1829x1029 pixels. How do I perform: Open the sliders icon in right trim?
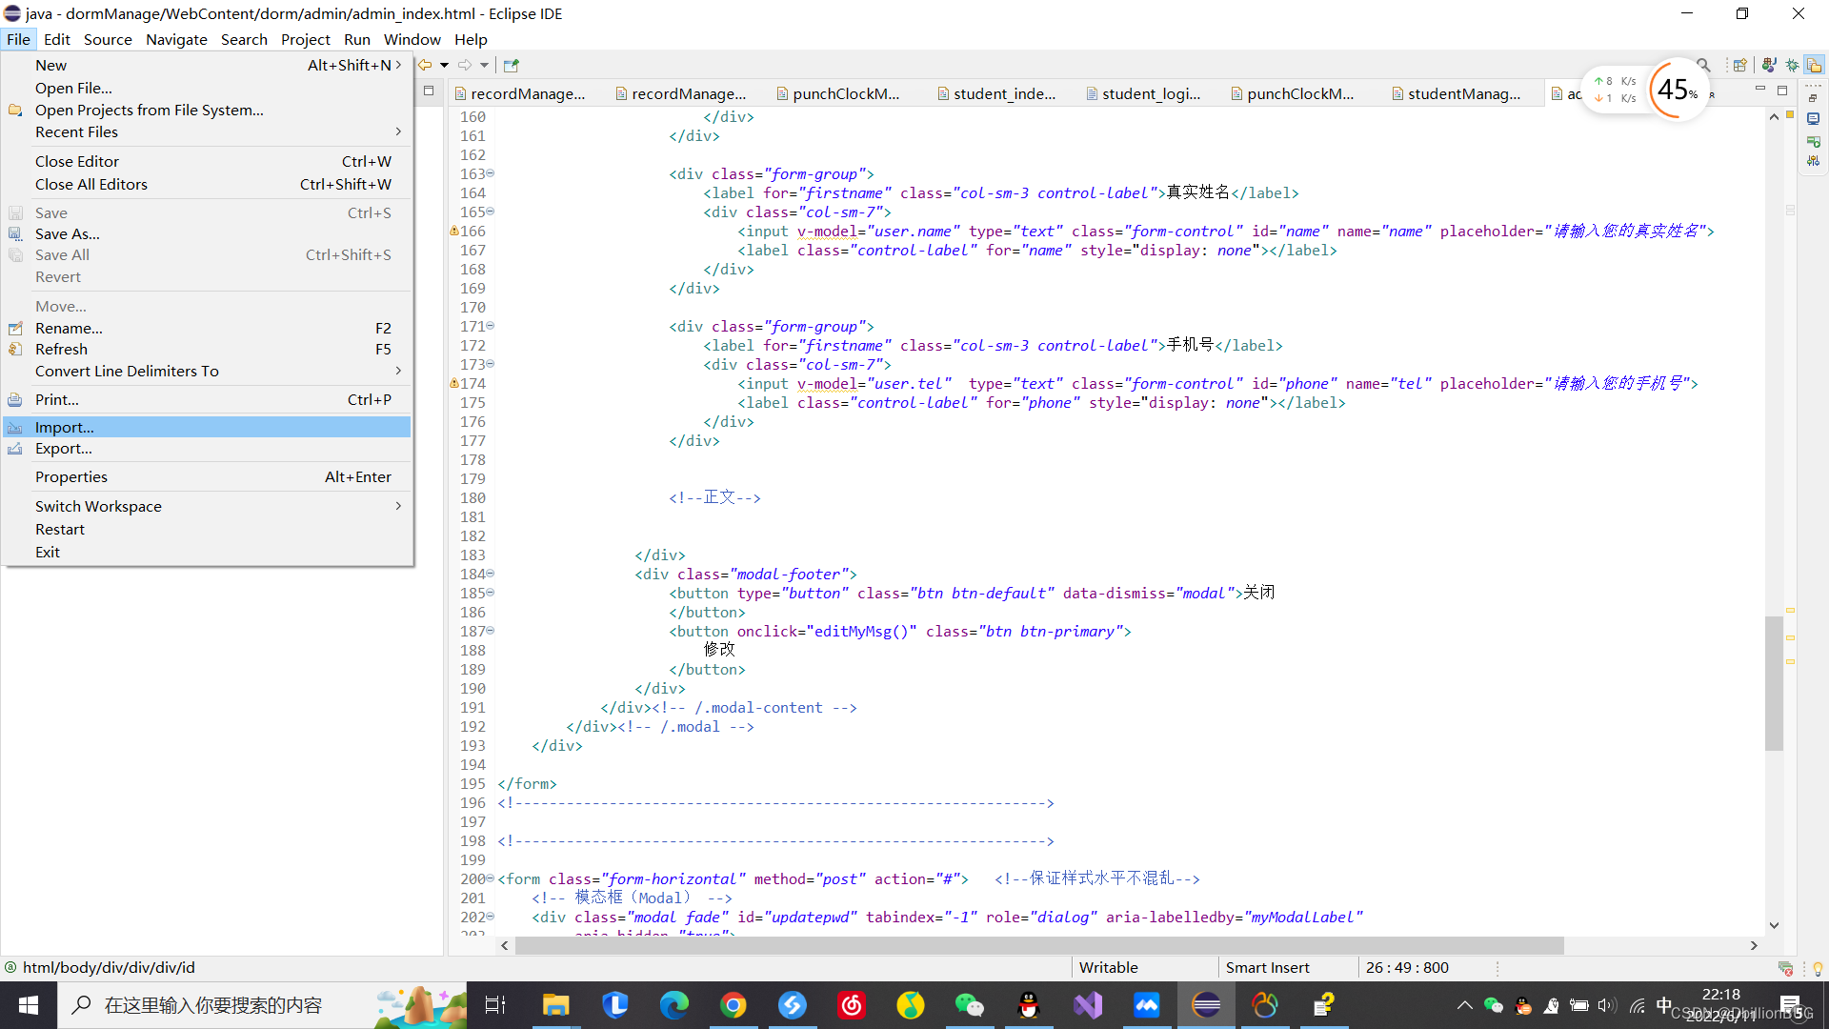(1813, 161)
